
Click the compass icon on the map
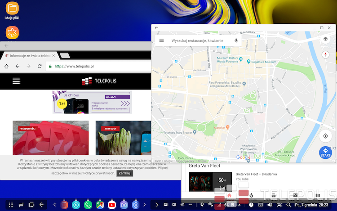326,54
